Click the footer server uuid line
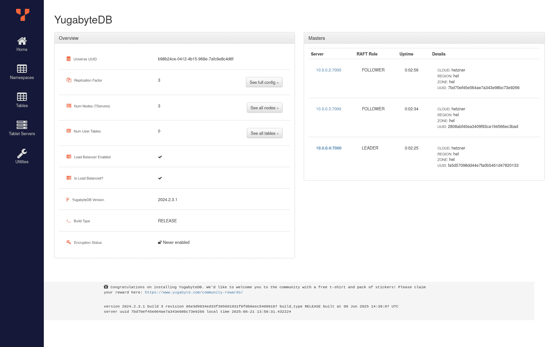This screenshot has width=549, height=347. tap(197, 311)
